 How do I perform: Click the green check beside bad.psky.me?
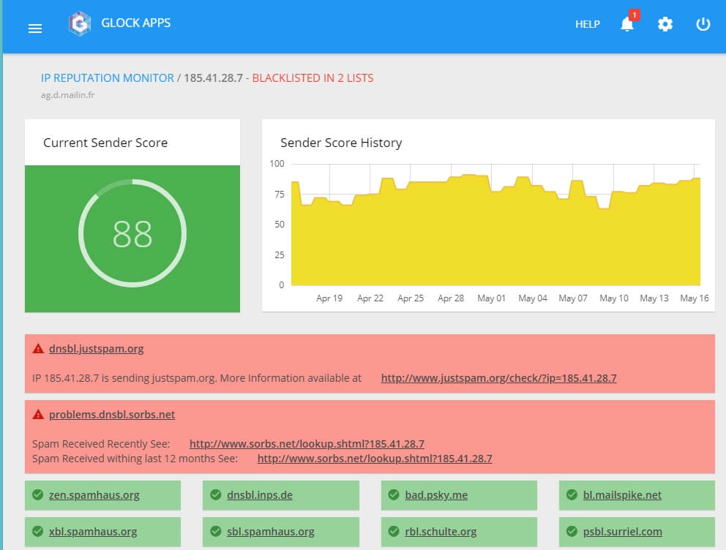[x=394, y=495]
